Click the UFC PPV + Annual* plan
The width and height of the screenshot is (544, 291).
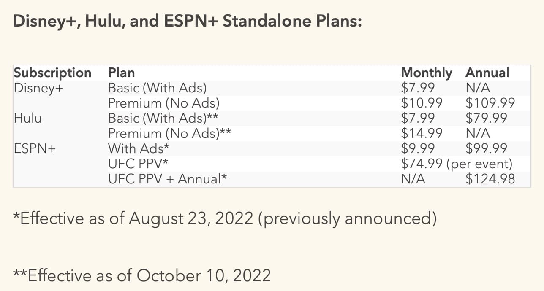point(168,179)
